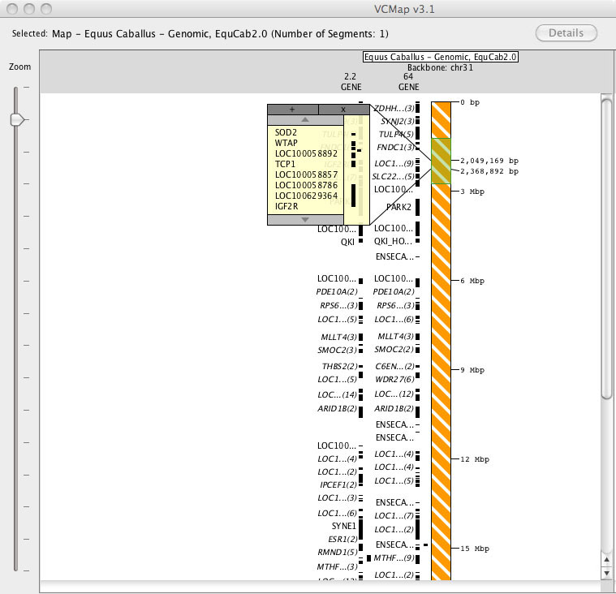Click the scrollbar up arrow

606,559
